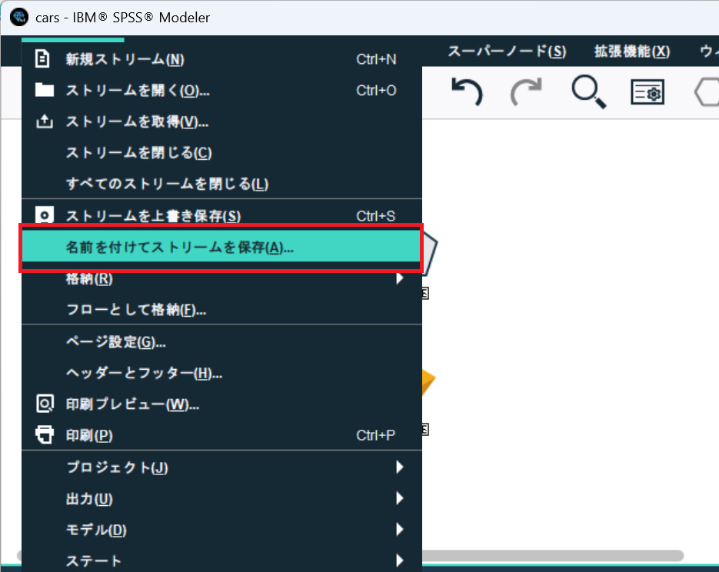The width and height of the screenshot is (719, 572).
Task: Expand the 出力(U) submenu
Action: tap(401, 498)
